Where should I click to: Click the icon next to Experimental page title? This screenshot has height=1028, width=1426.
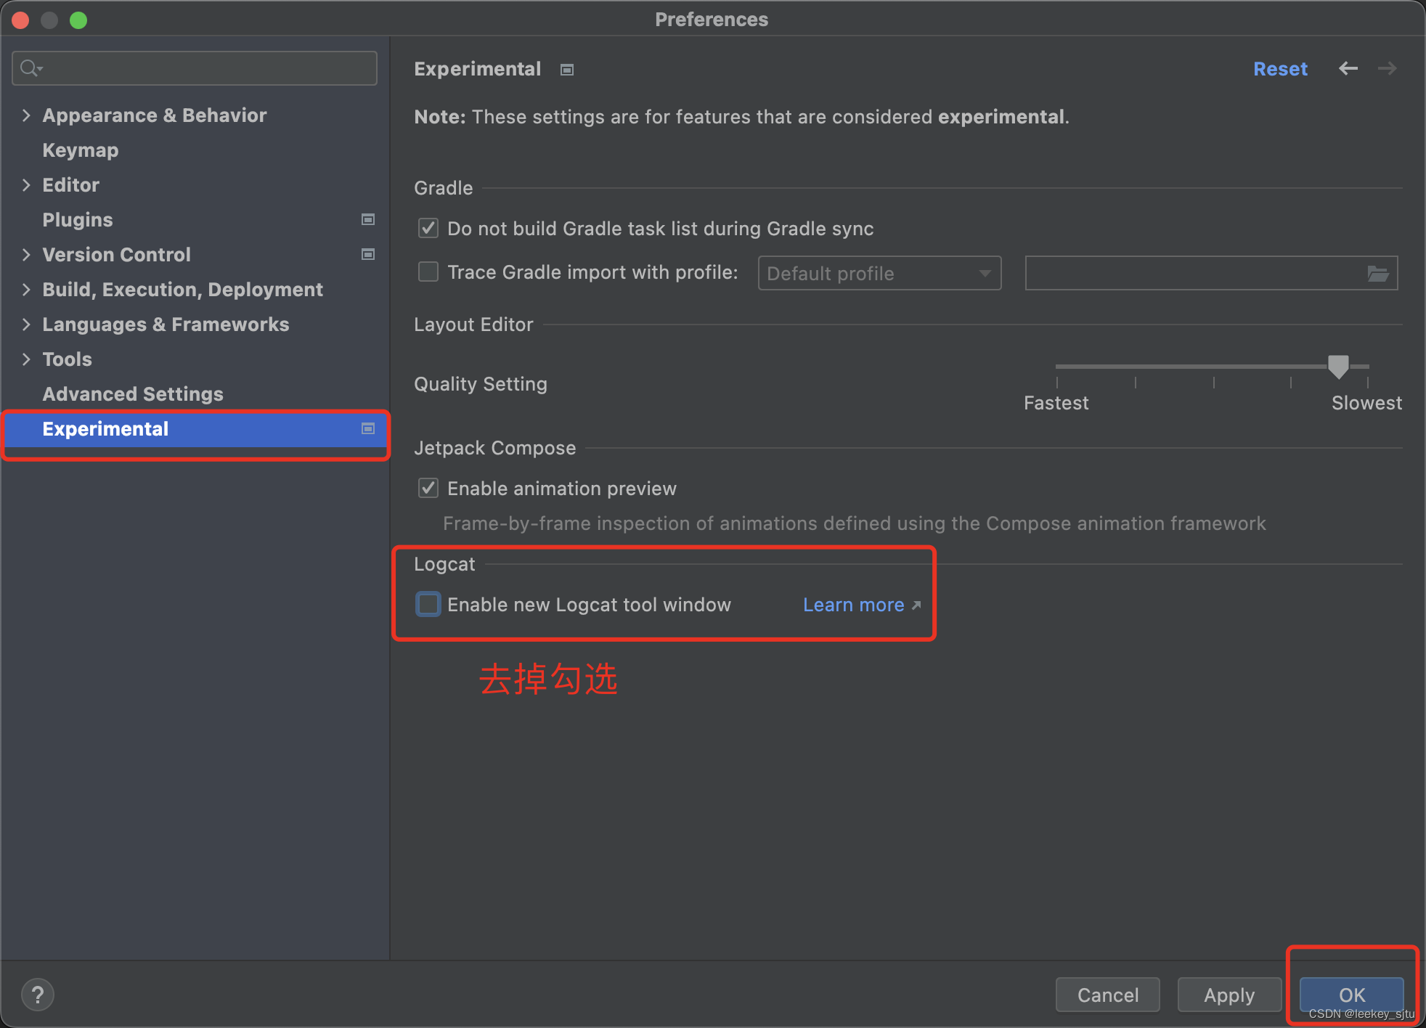coord(566,69)
